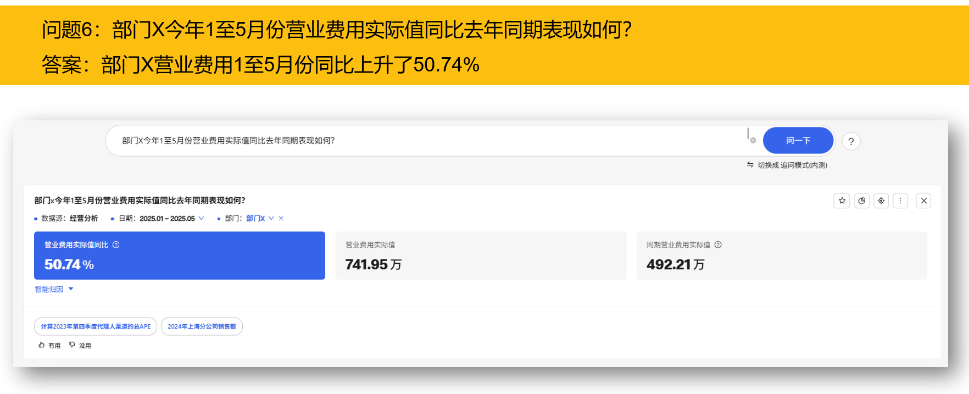Open the 部门X department dropdown
Screen dimensions: 969x394
point(271,219)
